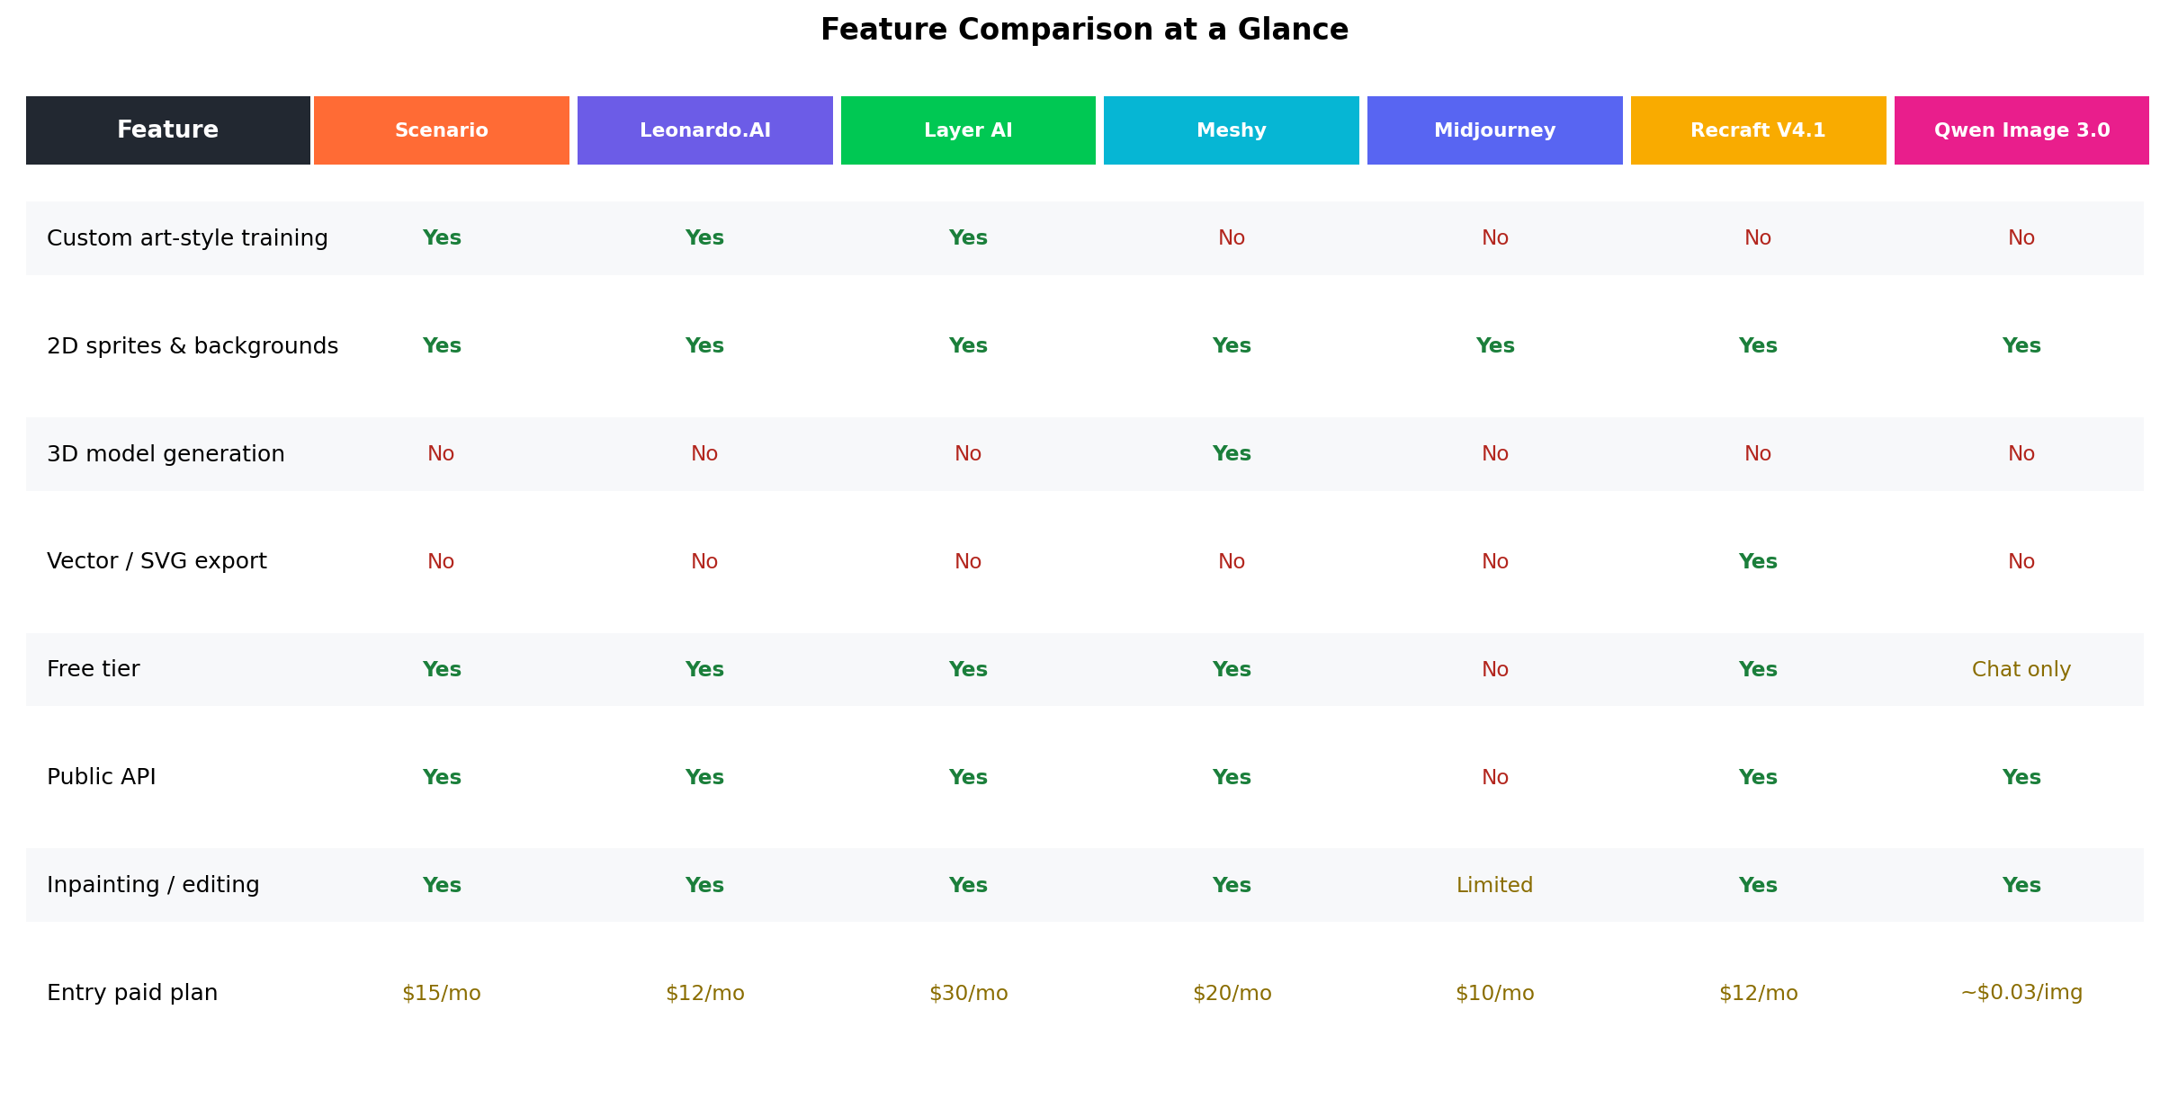
Task: Click Qwen's Yes in the Public API row
Action: pyautogui.click(x=2021, y=777)
